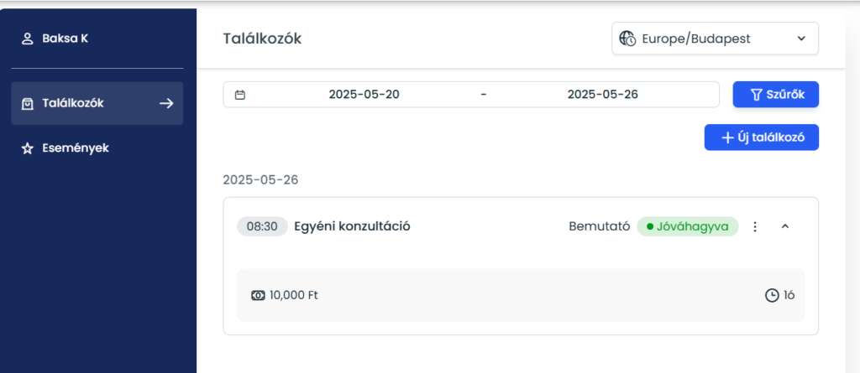860x373 pixels.
Task: Collapse the Egyéni konzultáció appointment card
Action: click(x=785, y=226)
